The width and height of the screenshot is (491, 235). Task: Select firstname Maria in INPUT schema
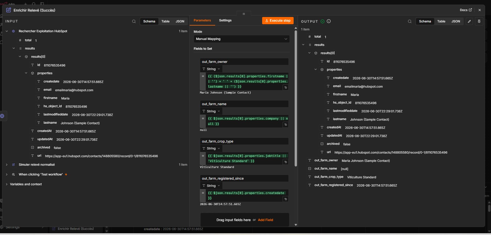(53, 98)
